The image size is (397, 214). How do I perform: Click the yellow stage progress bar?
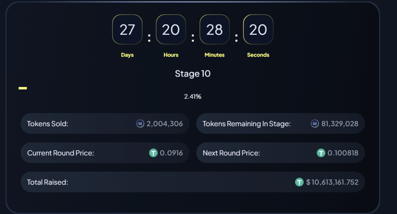(x=22, y=88)
